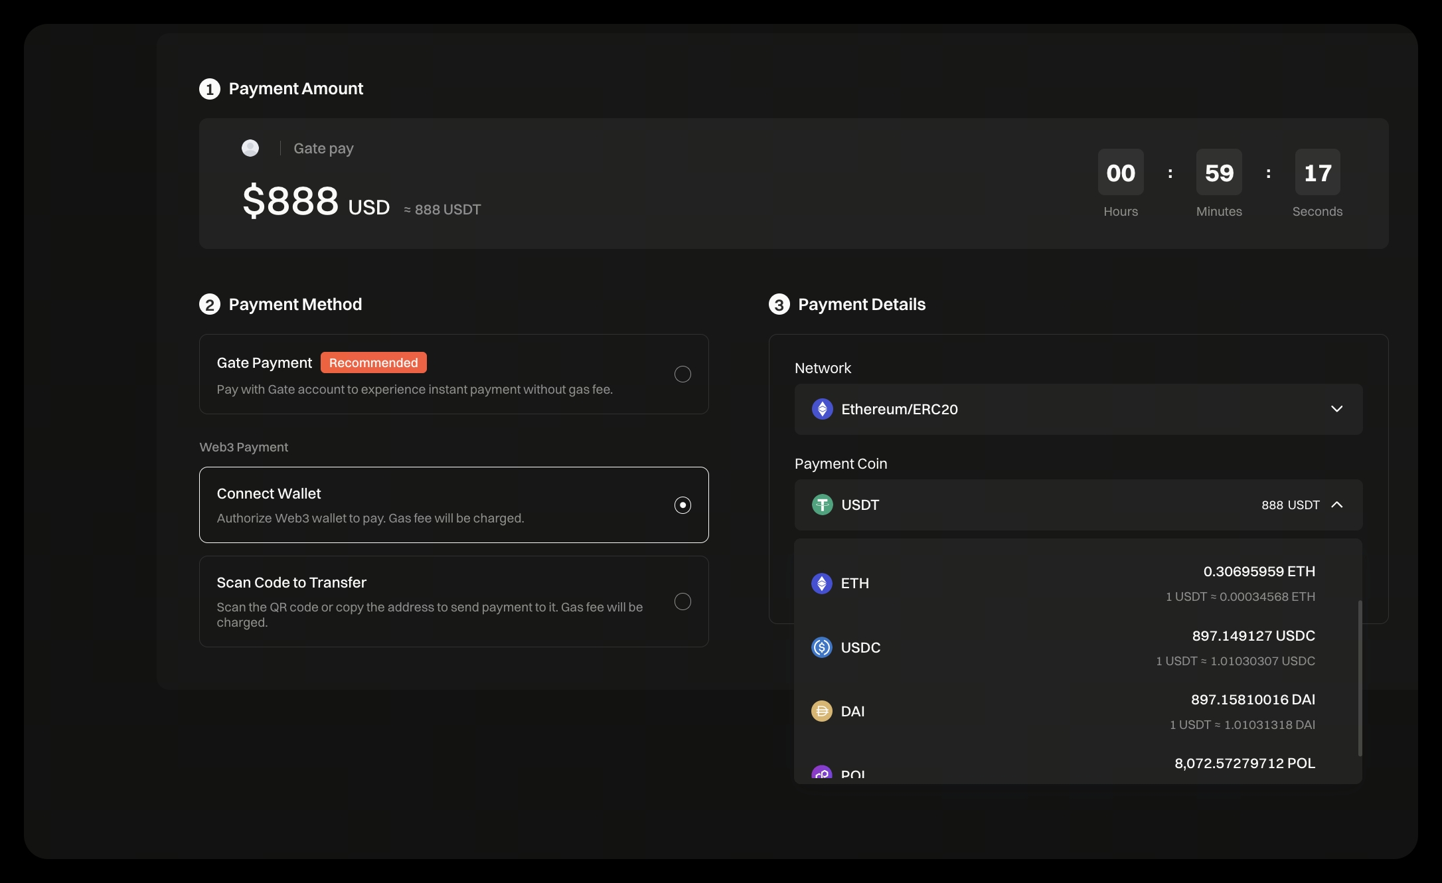Expand the Network dropdown chevron
Image resolution: width=1442 pixels, height=883 pixels.
click(x=1336, y=409)
